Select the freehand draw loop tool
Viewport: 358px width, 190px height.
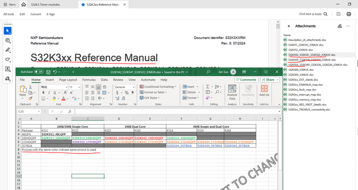(x=8, y=60)
